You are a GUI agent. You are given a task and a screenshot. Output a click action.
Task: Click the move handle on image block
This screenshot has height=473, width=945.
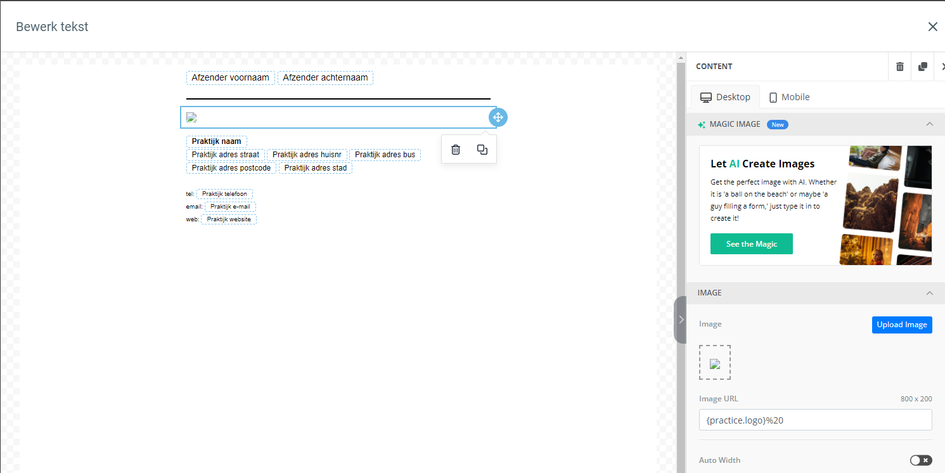point(498,117)
